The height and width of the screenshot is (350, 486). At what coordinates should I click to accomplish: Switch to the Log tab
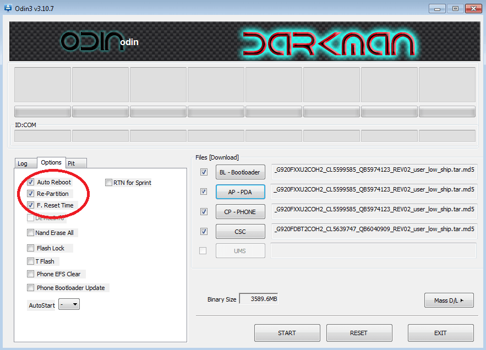tap(26, 163)
